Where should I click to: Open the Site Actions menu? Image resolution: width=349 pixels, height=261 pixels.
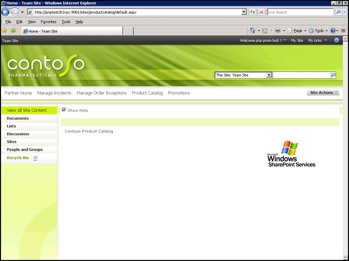point(323,92)
